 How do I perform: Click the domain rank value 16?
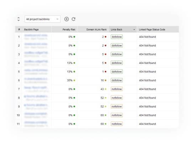point(102,80)
